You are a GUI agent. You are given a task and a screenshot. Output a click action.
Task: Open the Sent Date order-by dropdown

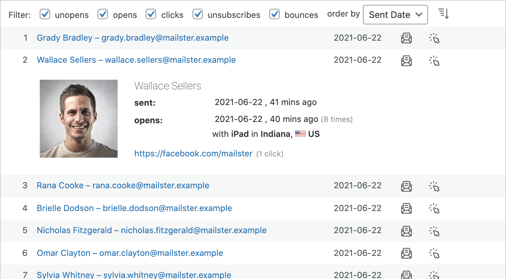pyautogui.click(x=395, y=14)
